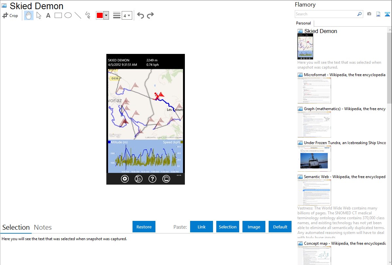
Task: Open the line width 4 dropdown
Action: 127,15
